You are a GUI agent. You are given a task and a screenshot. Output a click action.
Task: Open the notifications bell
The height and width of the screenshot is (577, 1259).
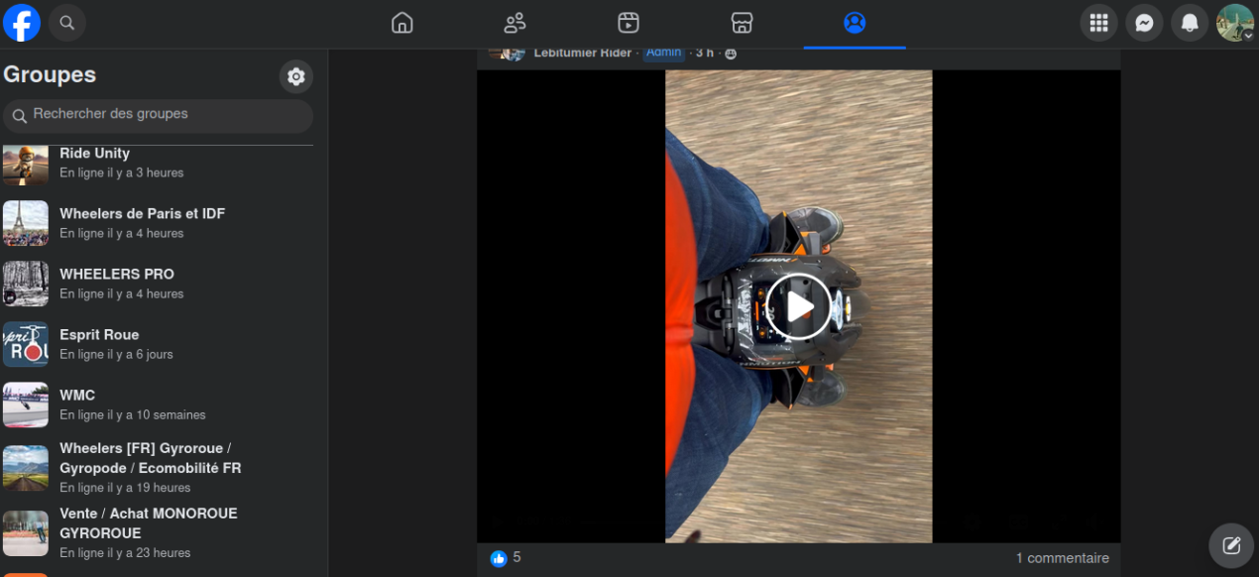(1190, 23)
